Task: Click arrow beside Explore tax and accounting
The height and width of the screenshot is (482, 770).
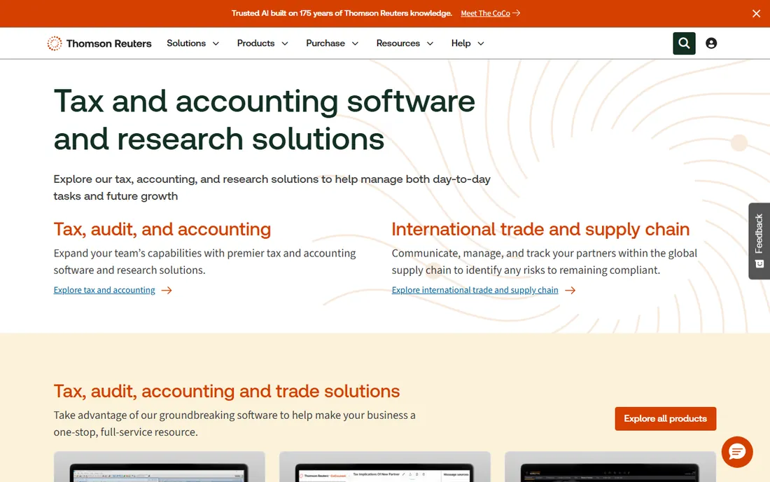Action: [167, 290]
